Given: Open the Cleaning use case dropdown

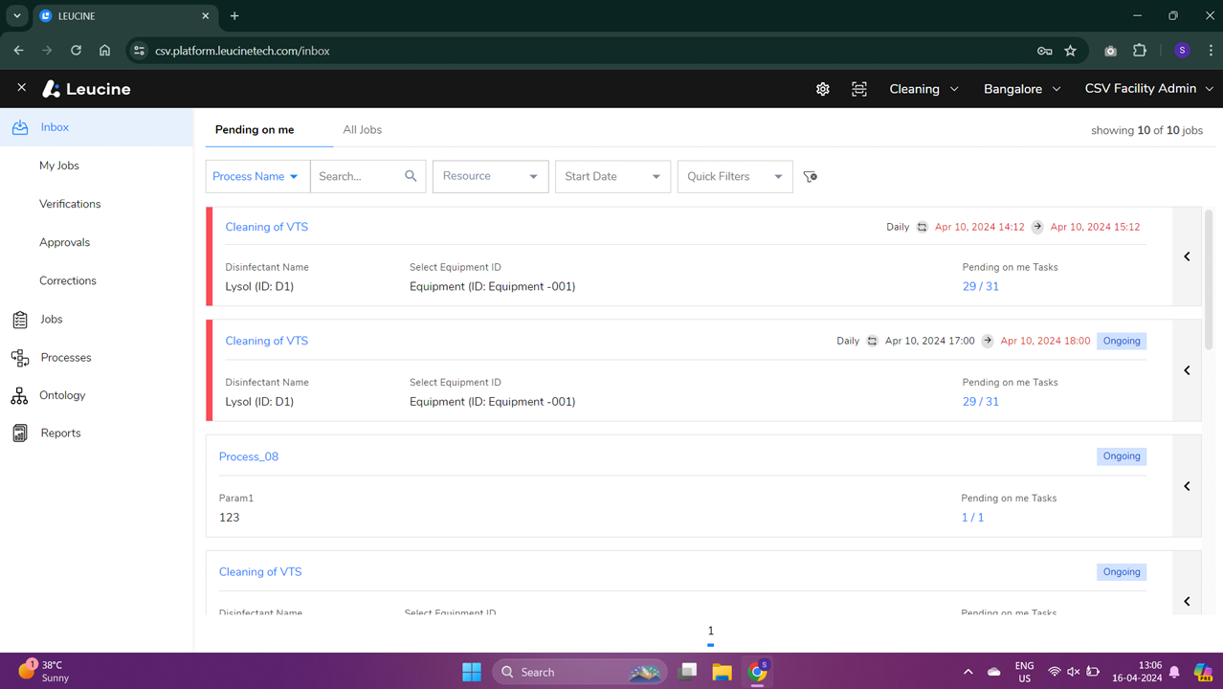Looking at the screenshot, I should pyautogui.click(x=923, y=89).
